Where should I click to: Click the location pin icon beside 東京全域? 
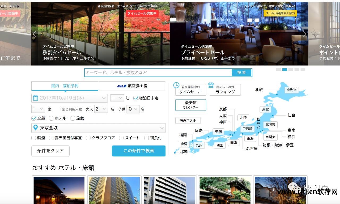tap(36, 128)
